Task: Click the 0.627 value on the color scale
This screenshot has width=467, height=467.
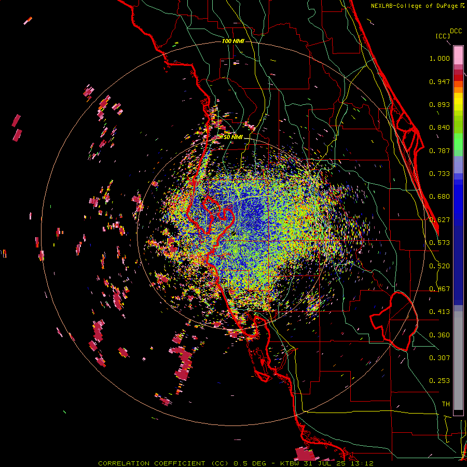Action: tap(439, 220)
